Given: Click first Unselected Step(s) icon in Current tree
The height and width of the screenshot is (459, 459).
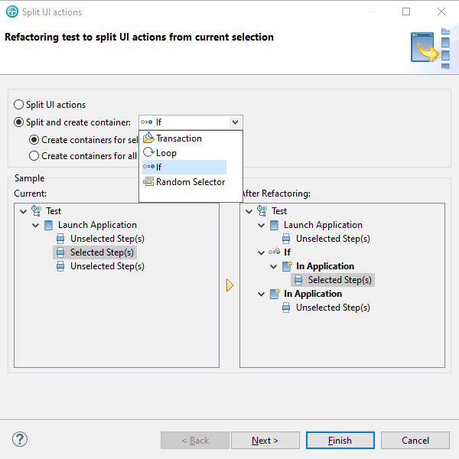Looking at the screenshot, I should [x=60, y=239].
